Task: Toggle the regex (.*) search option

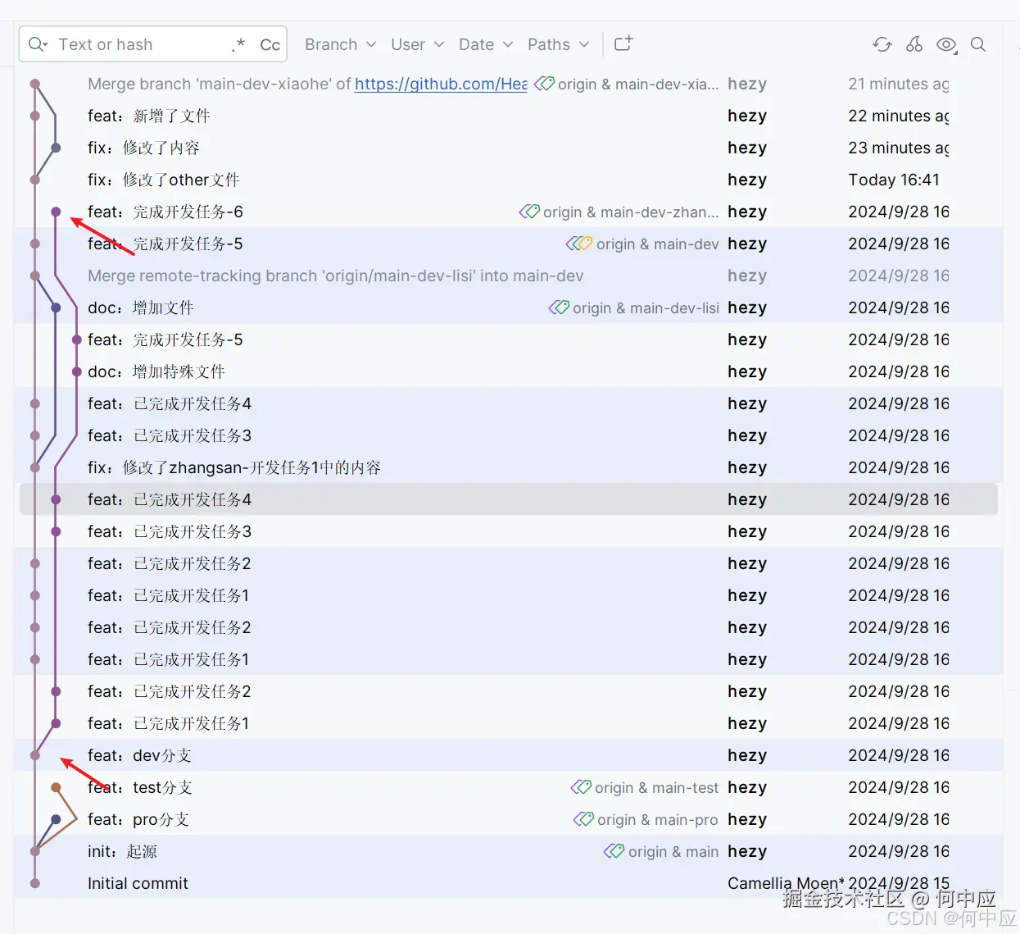Action: click(x=238, y=44)
